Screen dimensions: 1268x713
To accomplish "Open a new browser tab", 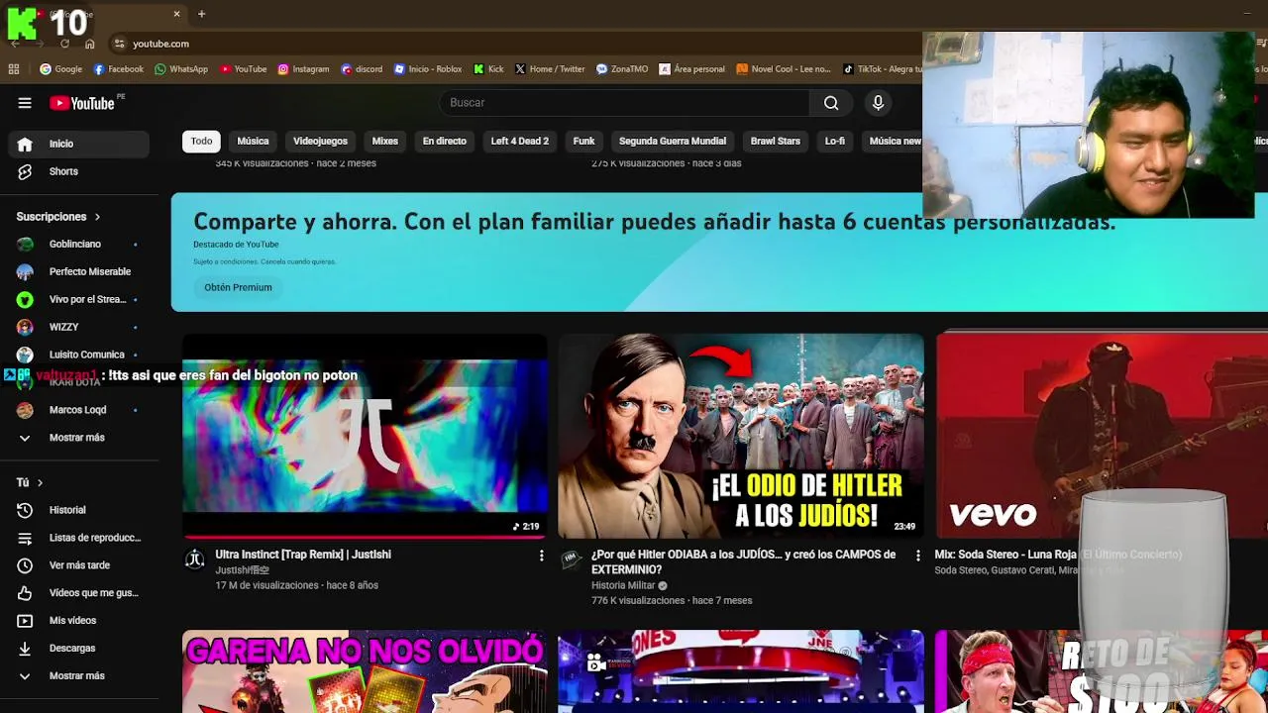I will pyautogui.click(x=201, y=14).
